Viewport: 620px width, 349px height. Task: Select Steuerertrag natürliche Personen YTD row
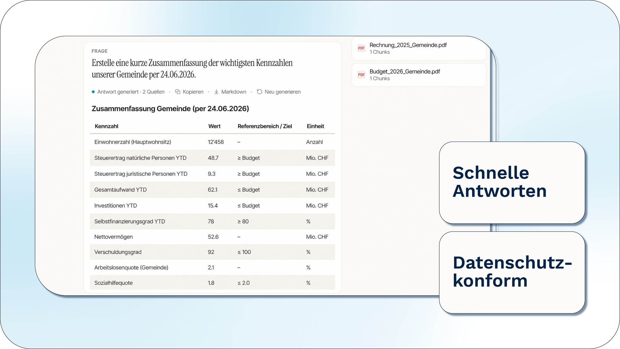coord(212,158)
